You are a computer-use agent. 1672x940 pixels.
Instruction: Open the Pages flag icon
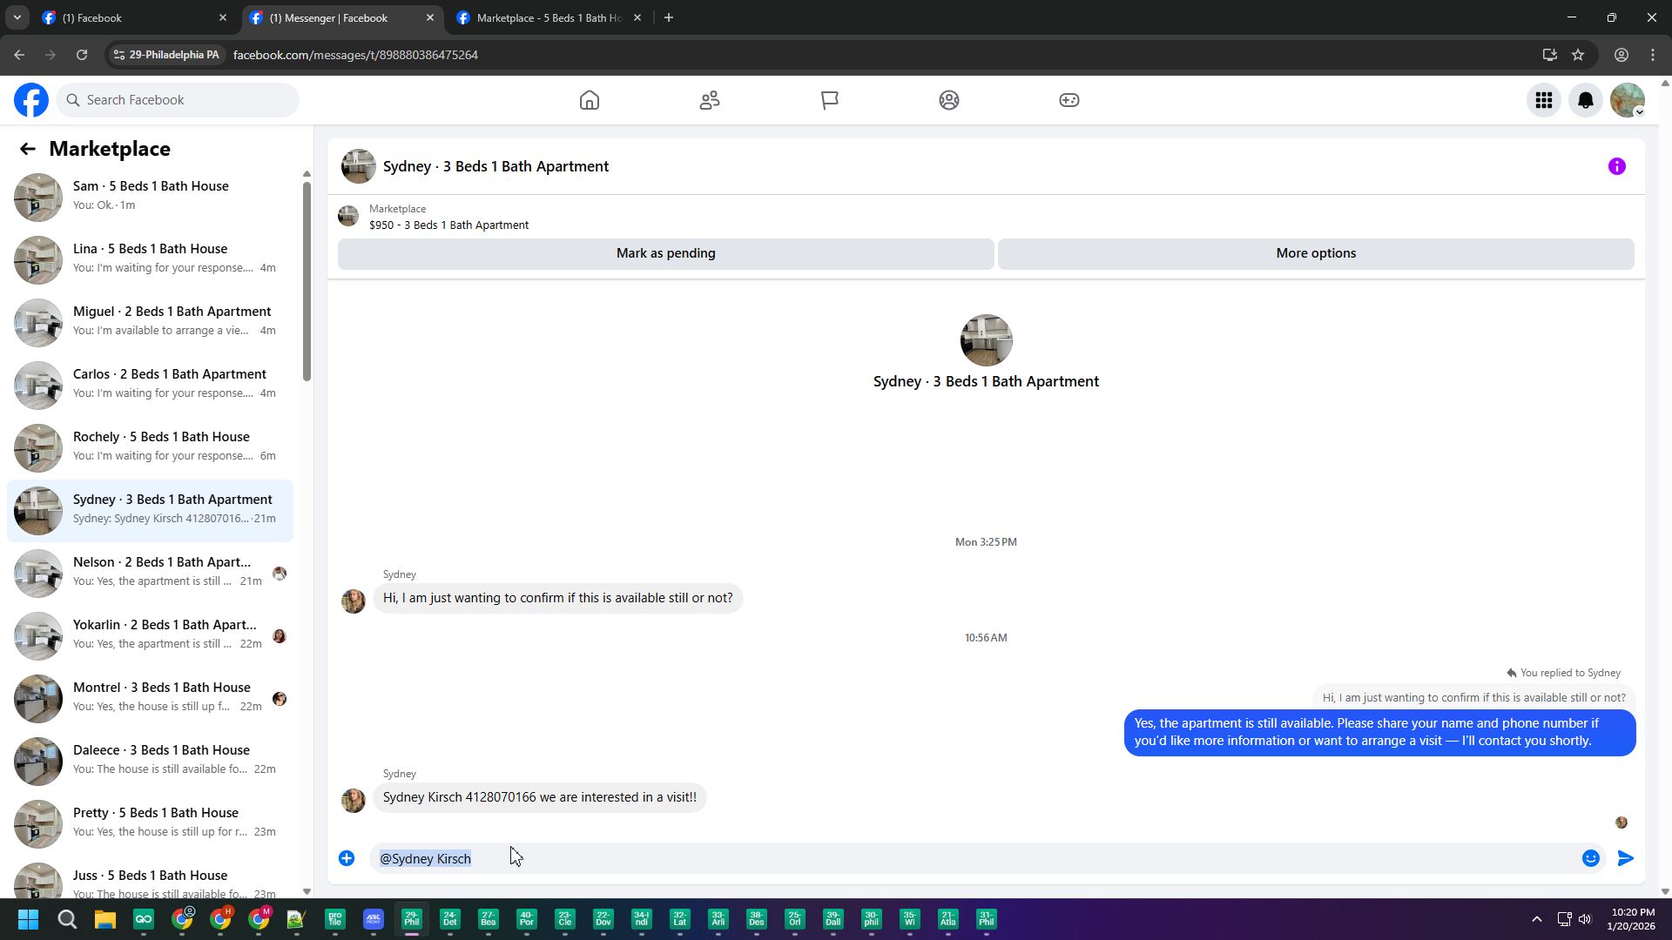[x=830, y=100]
